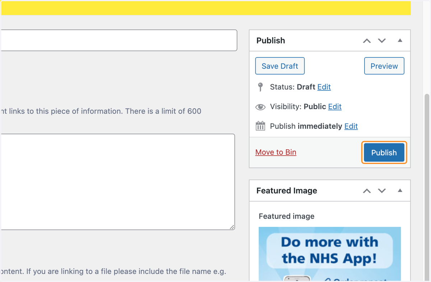Click the textarea resize grip corner
This screenshot has width=431, height=282.
pos(232,227)
